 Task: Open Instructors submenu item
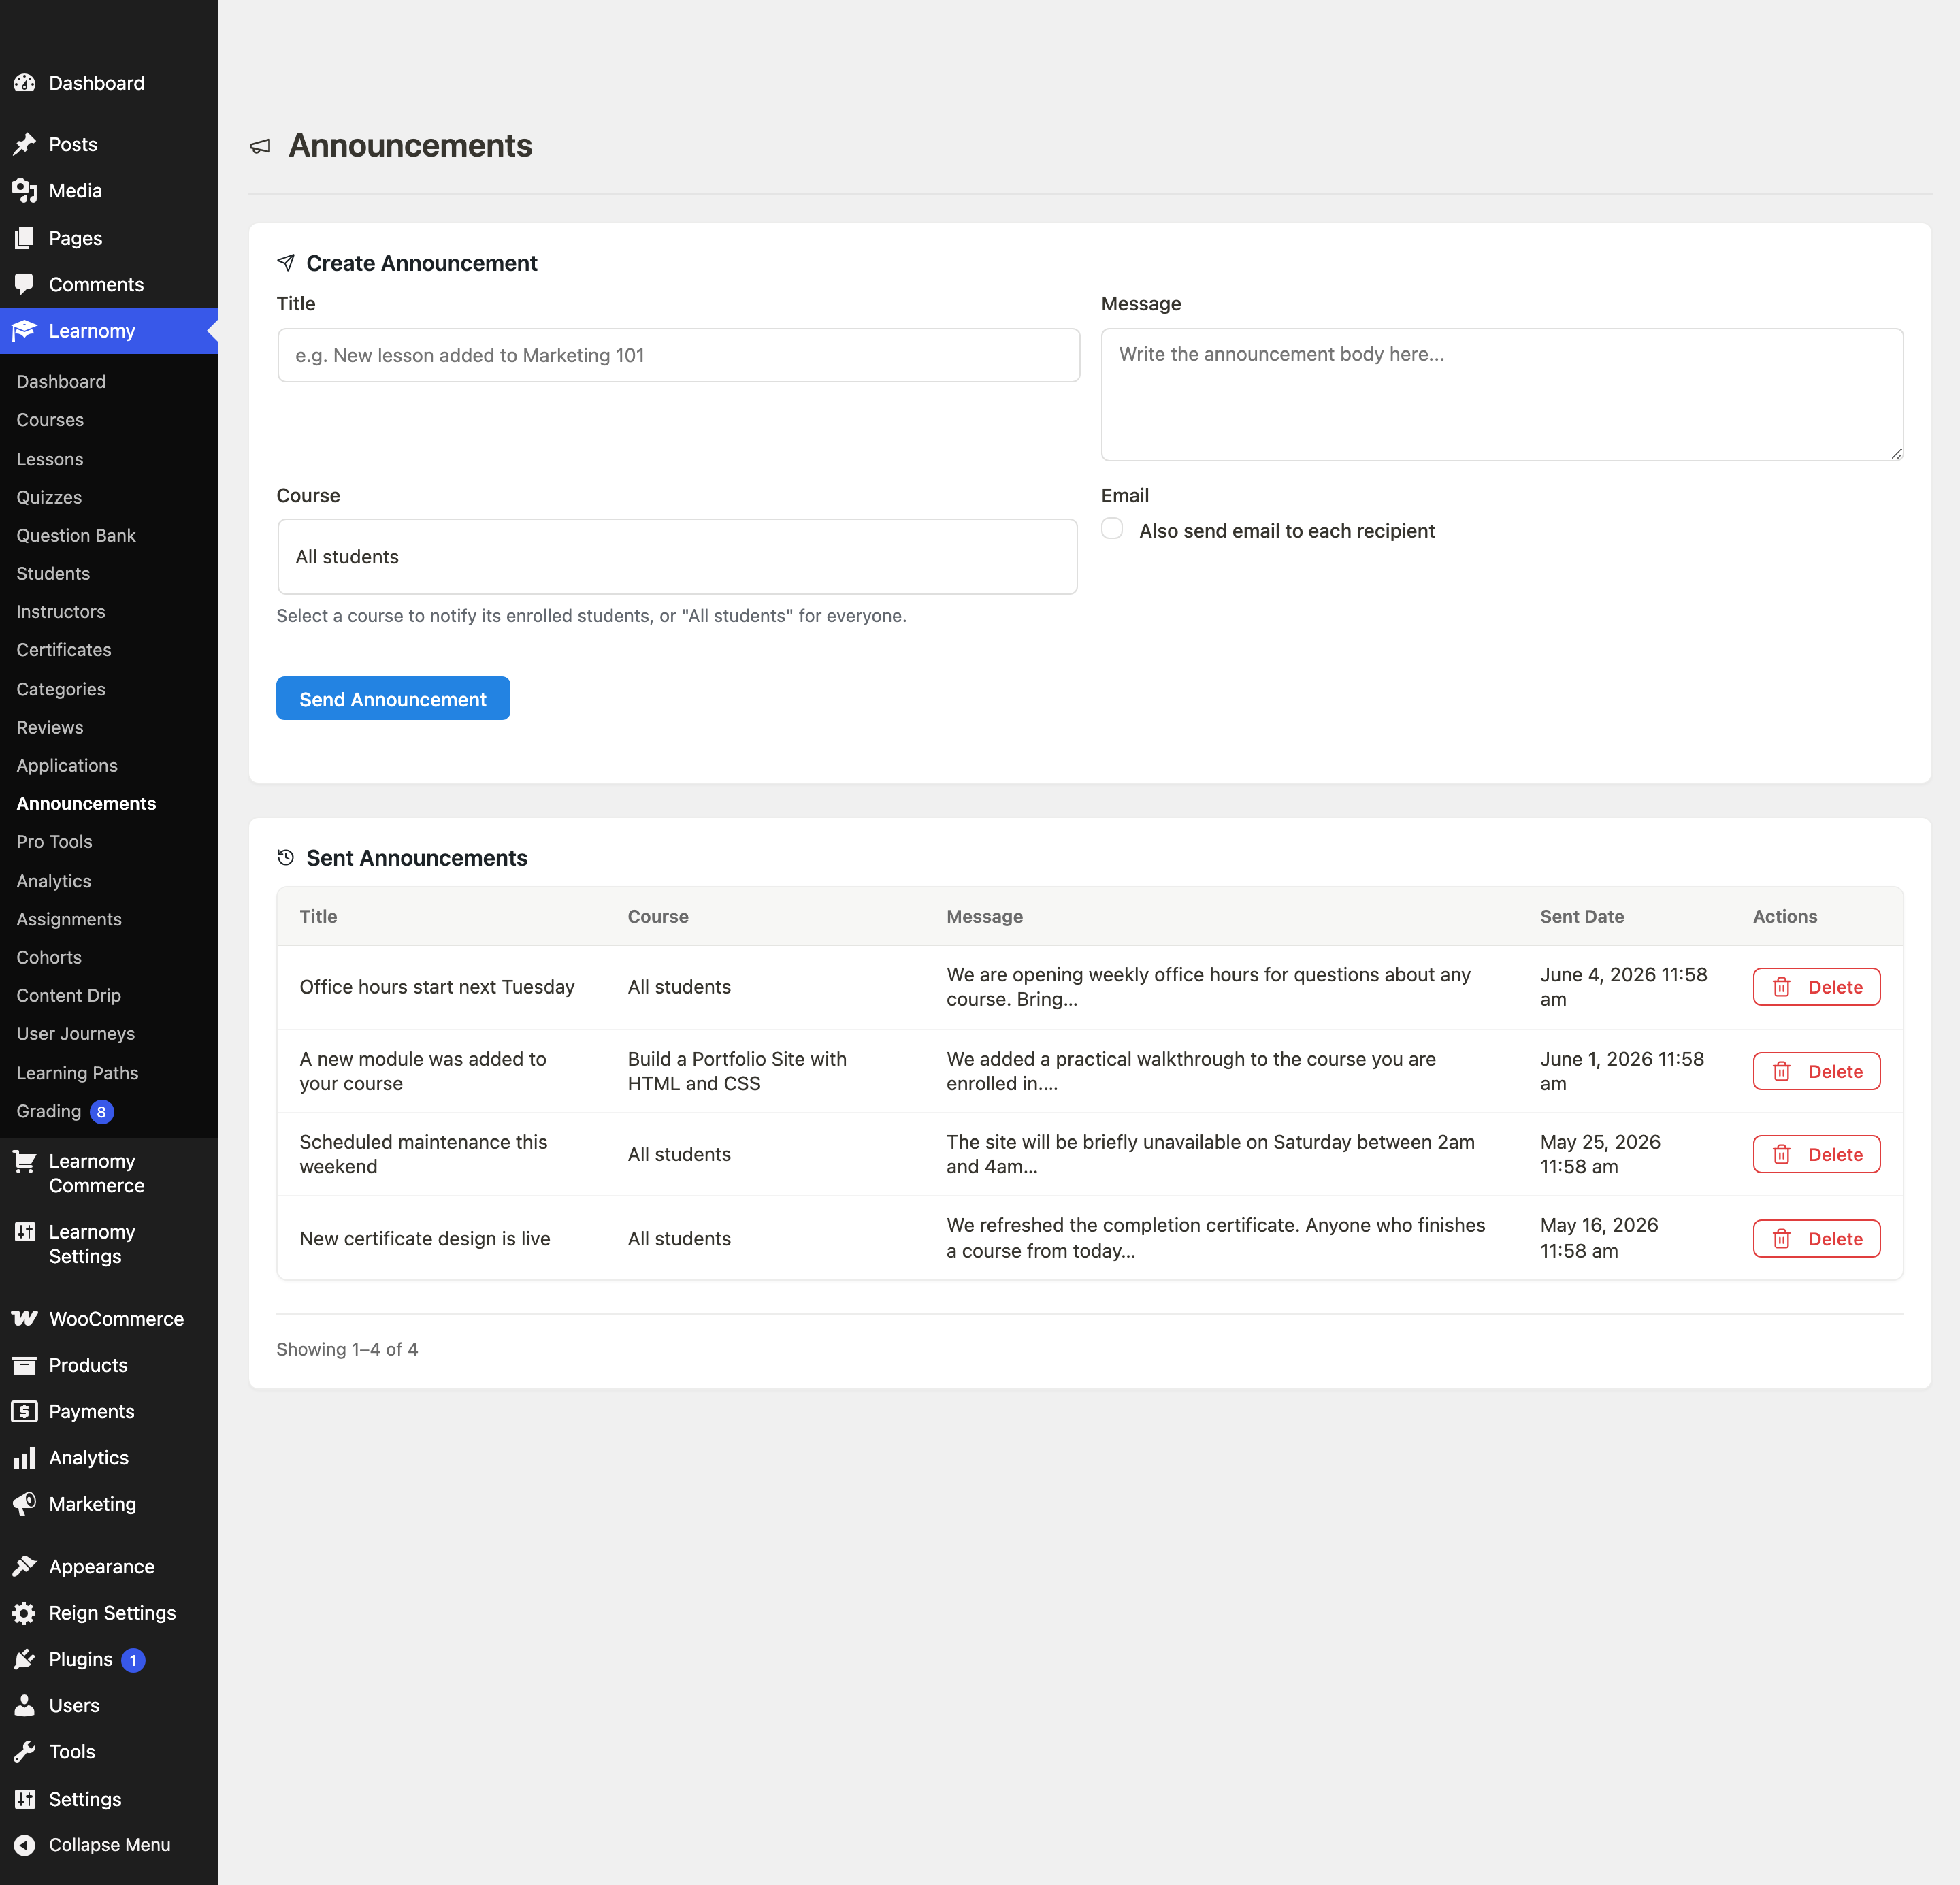[61, 611]
